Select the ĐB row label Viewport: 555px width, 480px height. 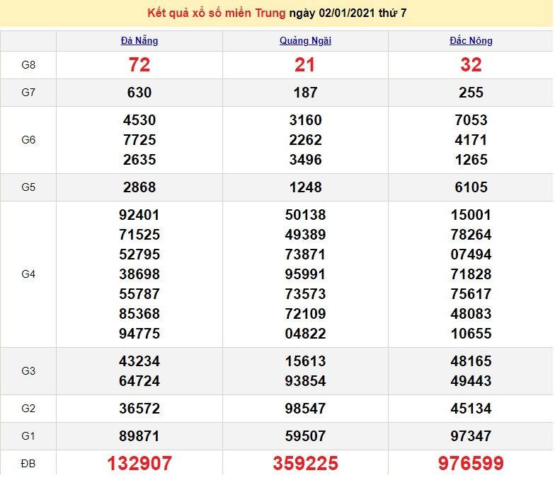pos(28,463)
